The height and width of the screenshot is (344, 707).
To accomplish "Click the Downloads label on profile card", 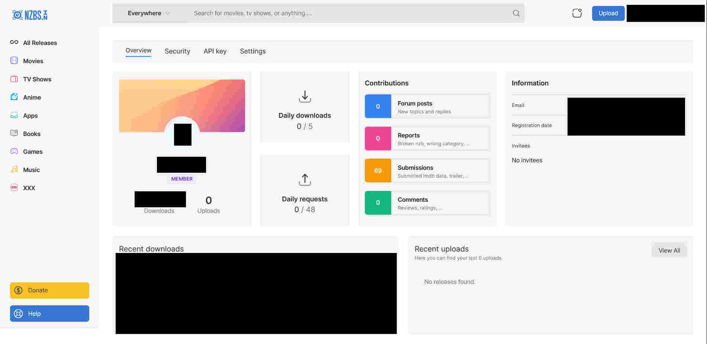I will click(159, 211).
